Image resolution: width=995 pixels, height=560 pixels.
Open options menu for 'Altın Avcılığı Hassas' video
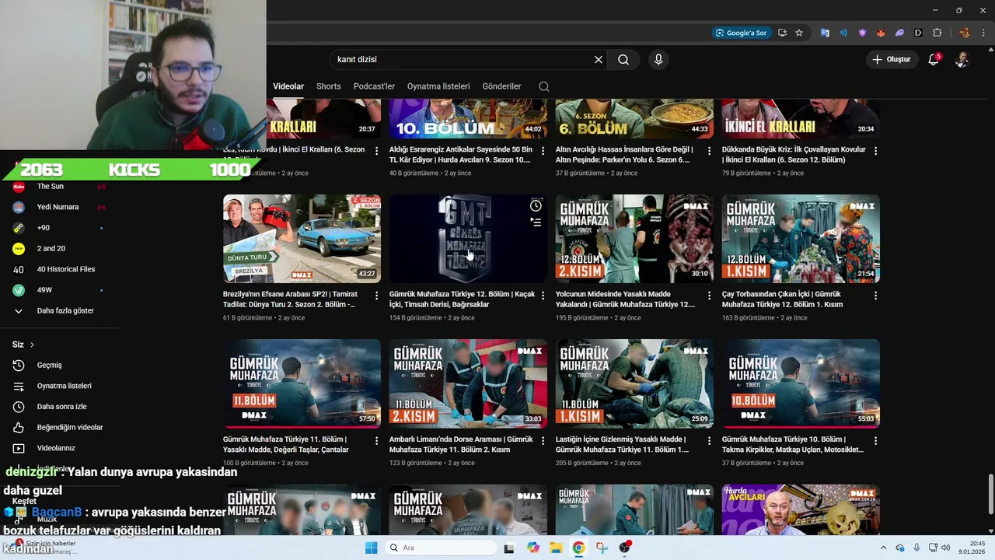tap(709, 151)
